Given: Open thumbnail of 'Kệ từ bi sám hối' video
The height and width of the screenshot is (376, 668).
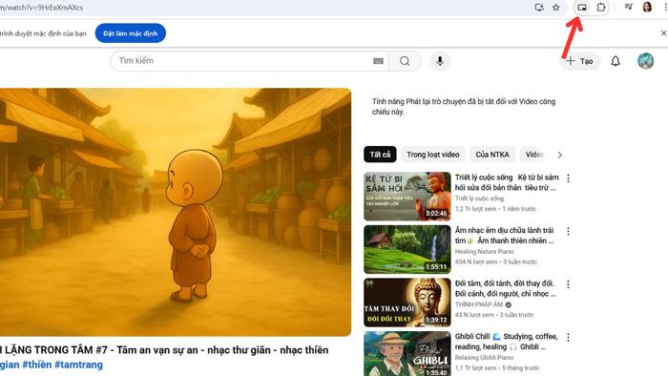Looking at the screenshot, I should coord(407,197).
